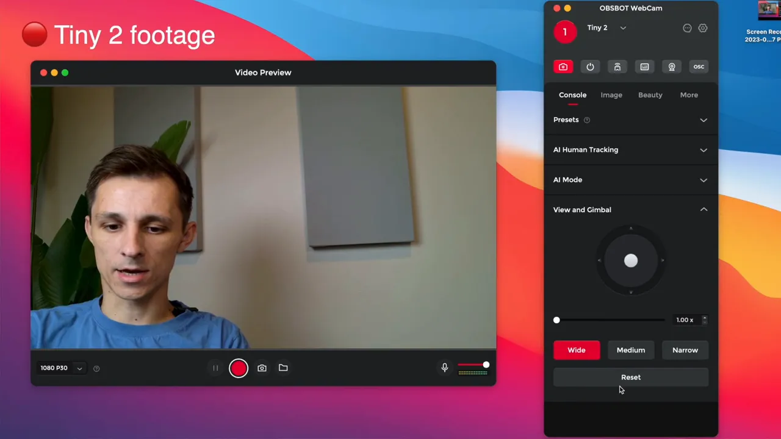Open the feedback chat bubble icon
The width and height of the screenshot is (781, 439).
(x=687, y=28)
